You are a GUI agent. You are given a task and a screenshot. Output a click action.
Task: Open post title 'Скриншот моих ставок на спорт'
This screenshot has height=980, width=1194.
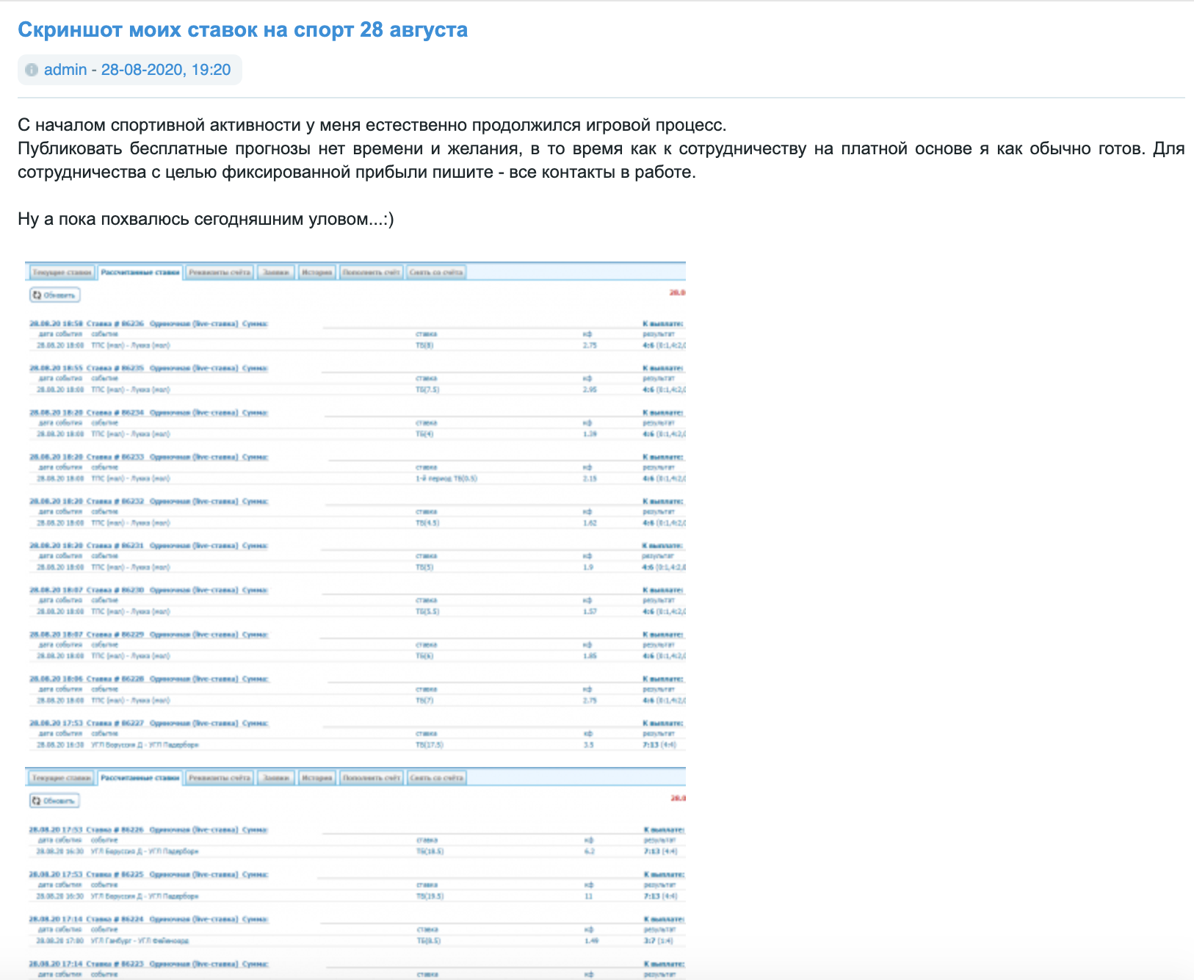point(242,29)
